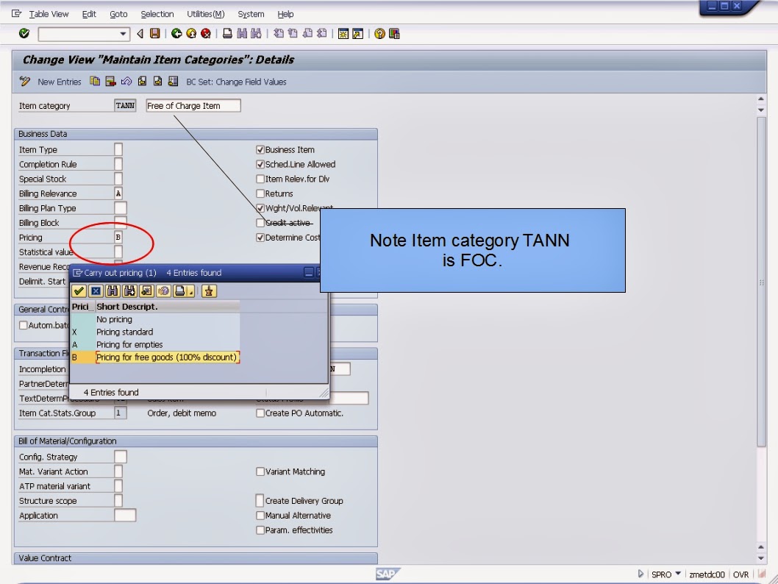778x584 pixels.
Task: Open the System menu
Action: click(251, 14)
